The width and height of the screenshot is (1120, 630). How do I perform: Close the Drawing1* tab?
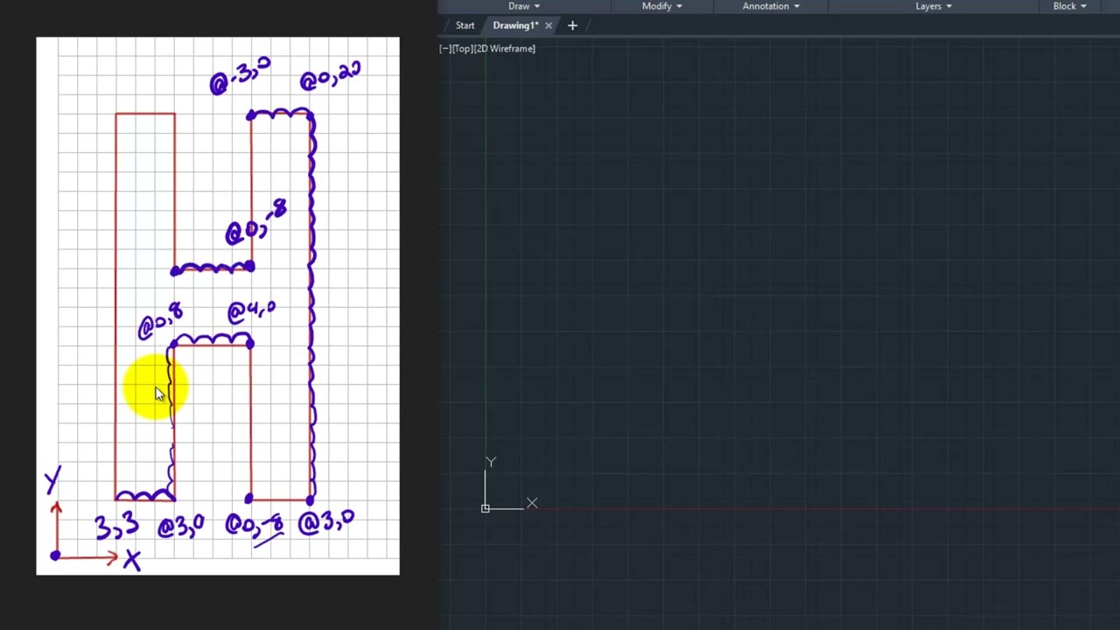[549, 25]
